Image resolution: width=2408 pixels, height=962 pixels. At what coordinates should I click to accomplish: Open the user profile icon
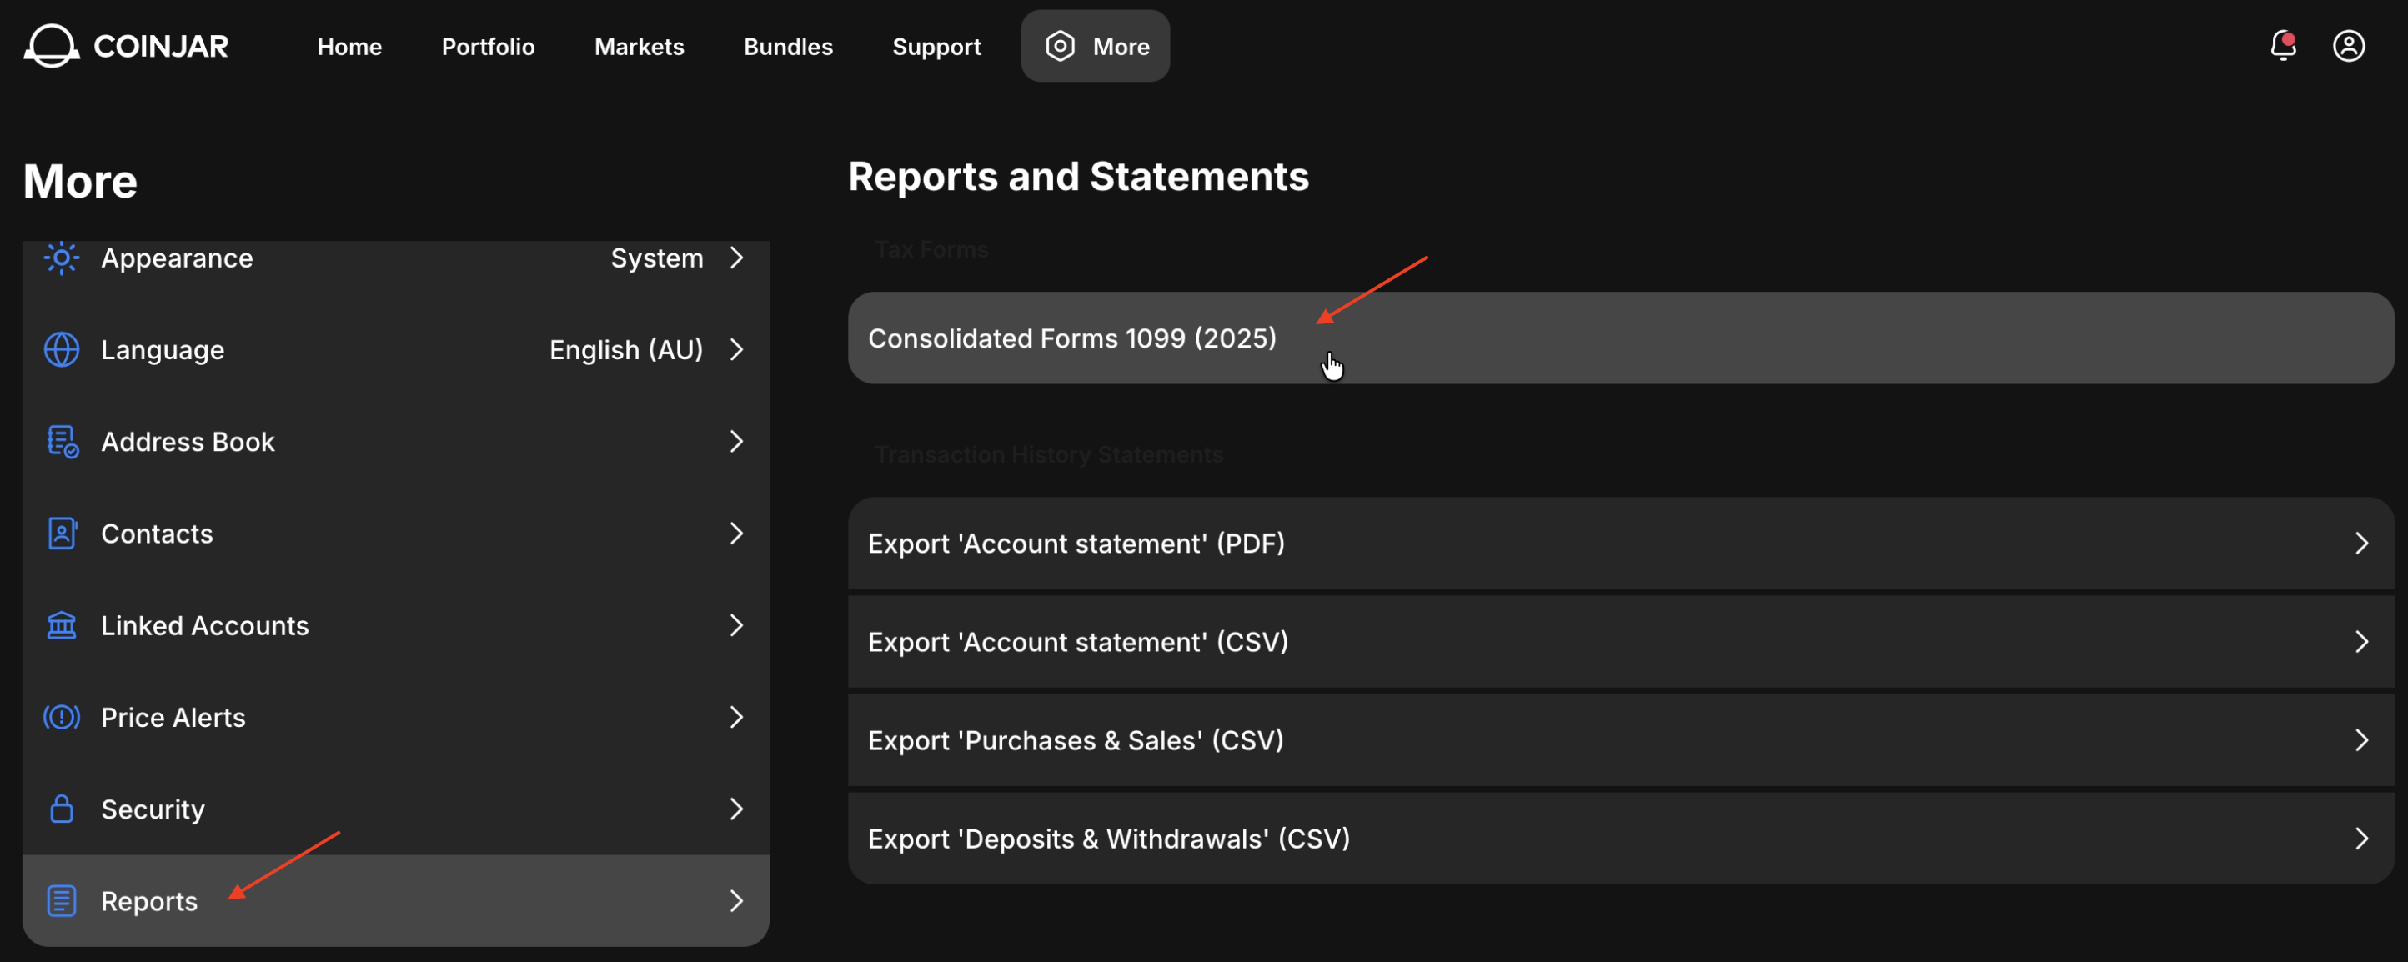(x=2349, y=46)
